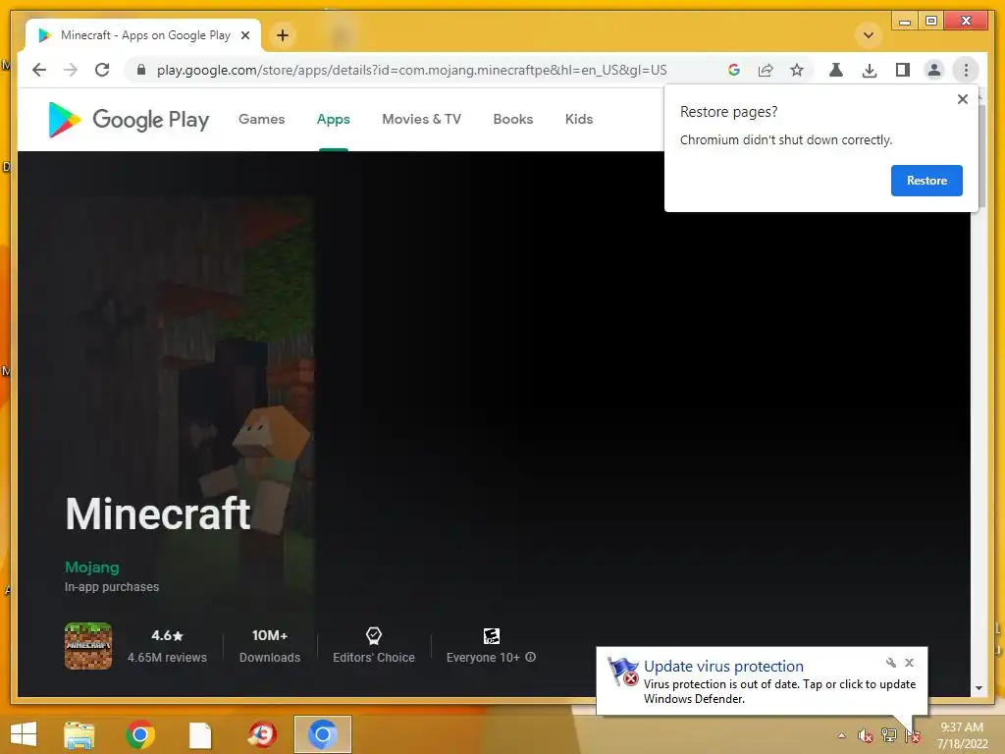Launch Google Chrome from taskbar
This screenshot has width=1005, height=754.
[x=139, y=734]
